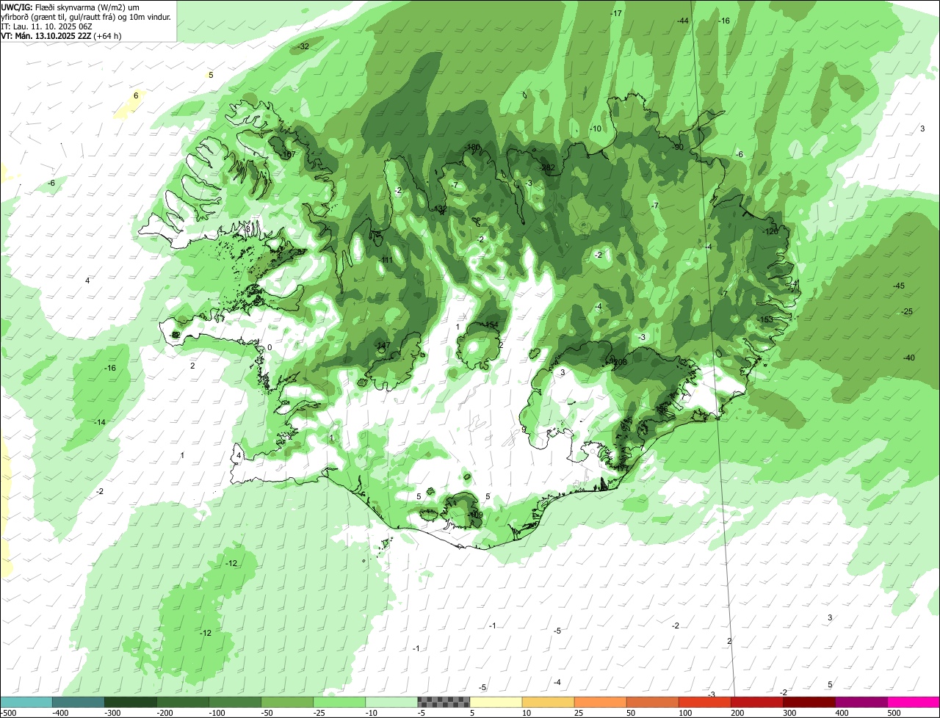Choose the 100 to 200 red-orange legend swatch
Image resolution: width=940 pixels, height=718 pixels.
pyautogui.click(x=704, y=702)
